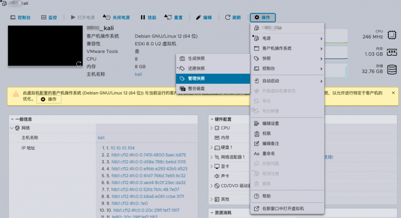401x218 pixels.
Task: Expand the 客户机操作系统 submenu
Action: (287, 48)
